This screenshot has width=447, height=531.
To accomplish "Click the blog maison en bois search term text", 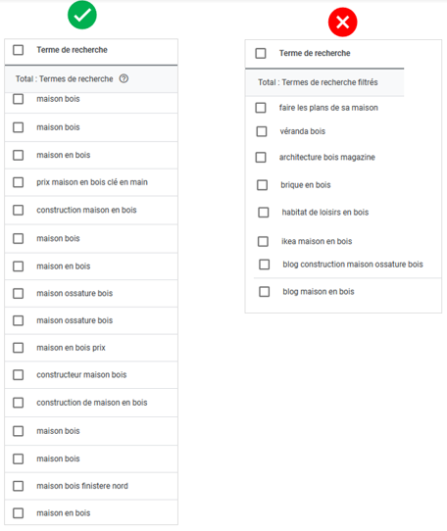I will click(319, 292).
